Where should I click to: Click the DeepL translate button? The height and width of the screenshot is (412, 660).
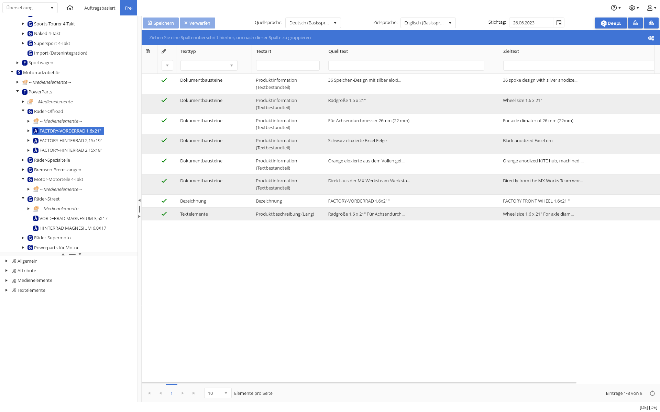pos(611,23)
